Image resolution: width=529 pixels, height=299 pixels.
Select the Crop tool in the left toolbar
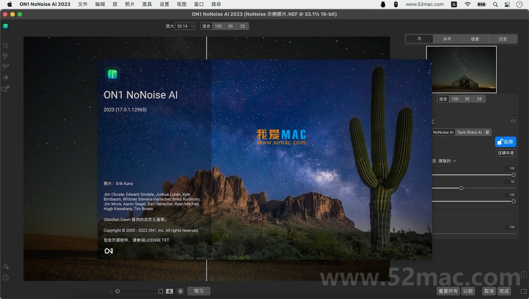[x=6, y=45]
